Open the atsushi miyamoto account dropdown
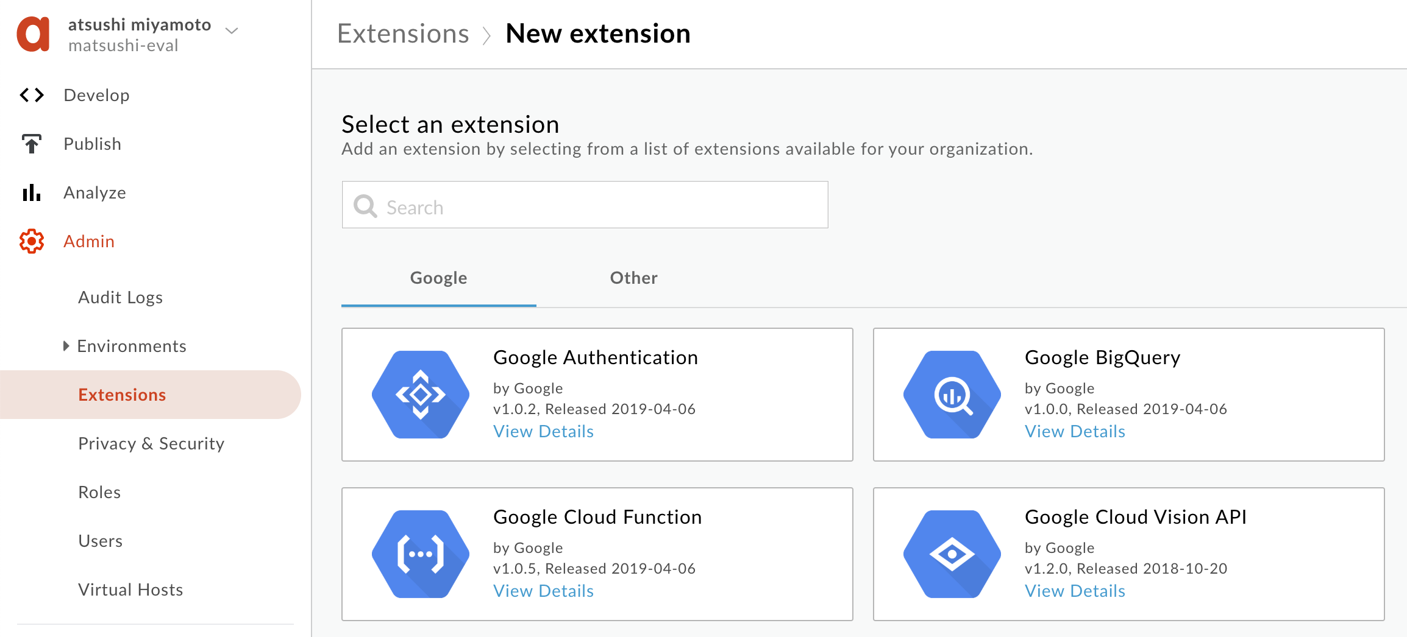The width and height of the screenshot is (1407, 637). (x=232, y=30)
